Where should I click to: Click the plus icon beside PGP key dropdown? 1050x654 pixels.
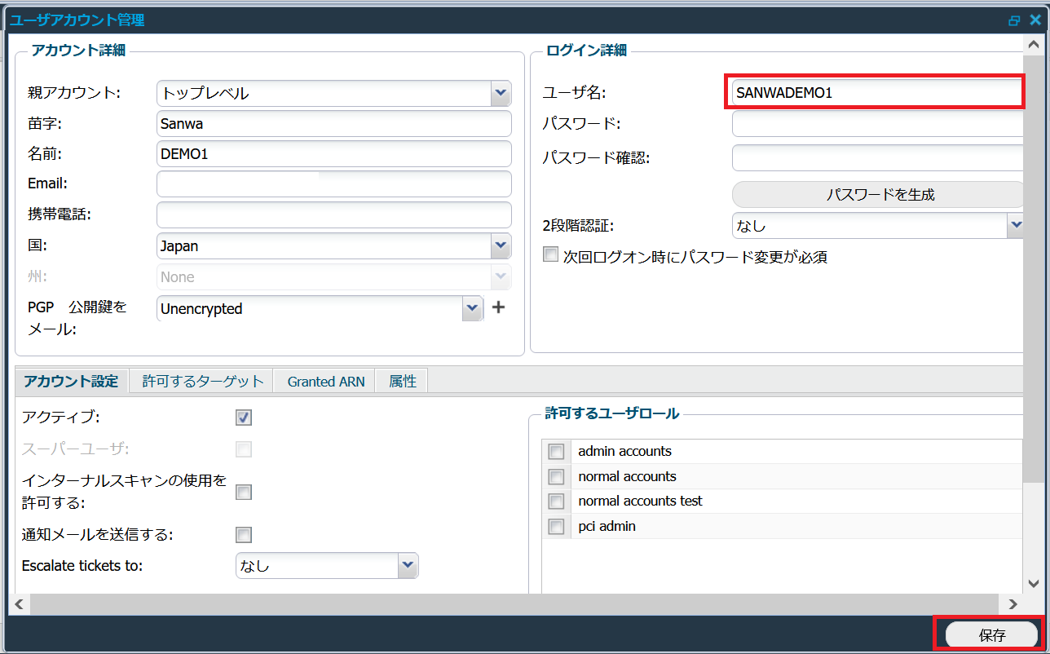click(500, 307)
